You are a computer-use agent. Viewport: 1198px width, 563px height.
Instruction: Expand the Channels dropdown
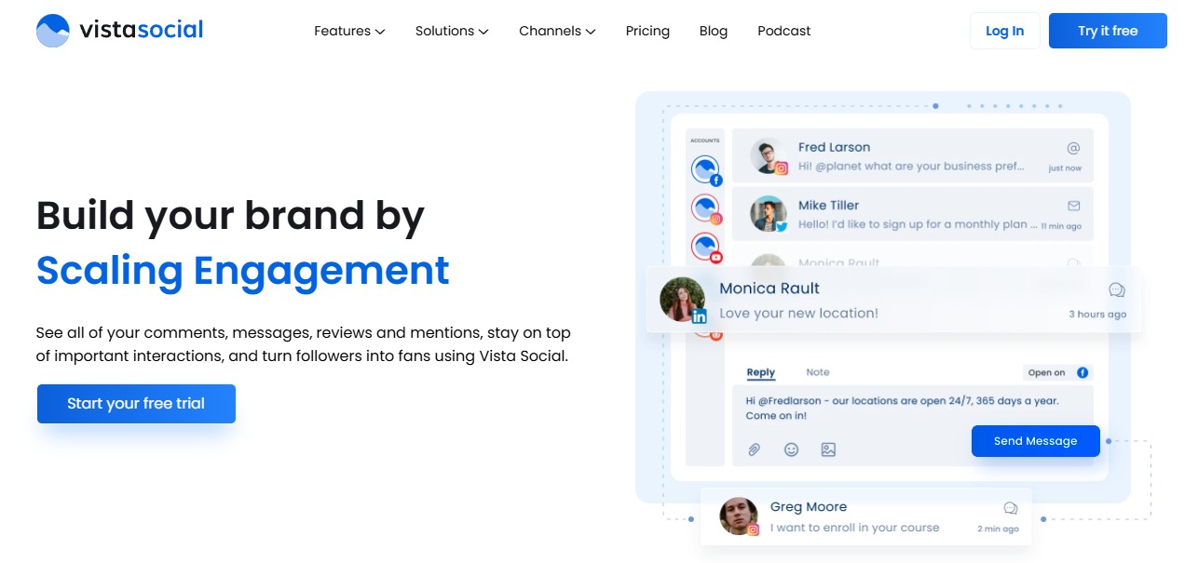[x=556, y=31]
